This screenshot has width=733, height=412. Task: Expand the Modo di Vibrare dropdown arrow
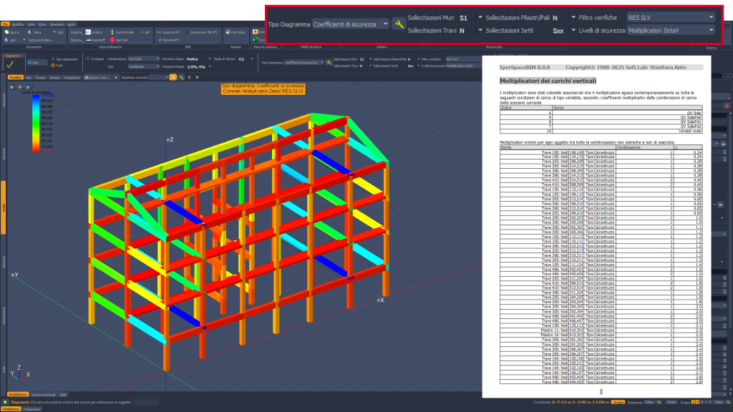tap(251, 59)
